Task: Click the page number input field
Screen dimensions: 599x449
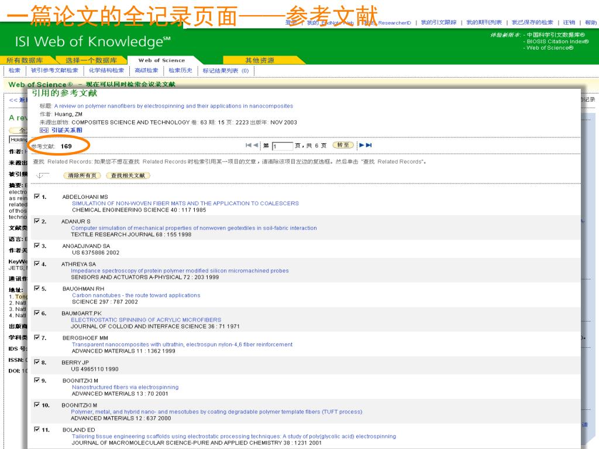Action: (283, 146)
